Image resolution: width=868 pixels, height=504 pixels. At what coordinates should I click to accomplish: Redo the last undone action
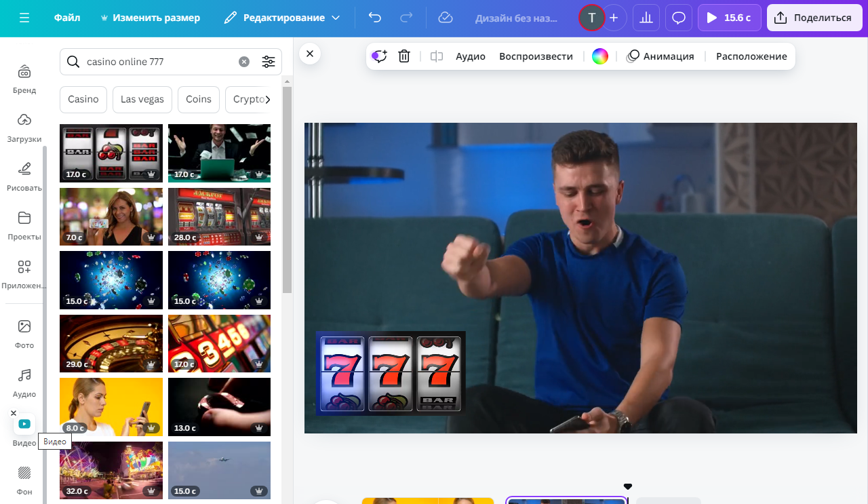point(406,18)
